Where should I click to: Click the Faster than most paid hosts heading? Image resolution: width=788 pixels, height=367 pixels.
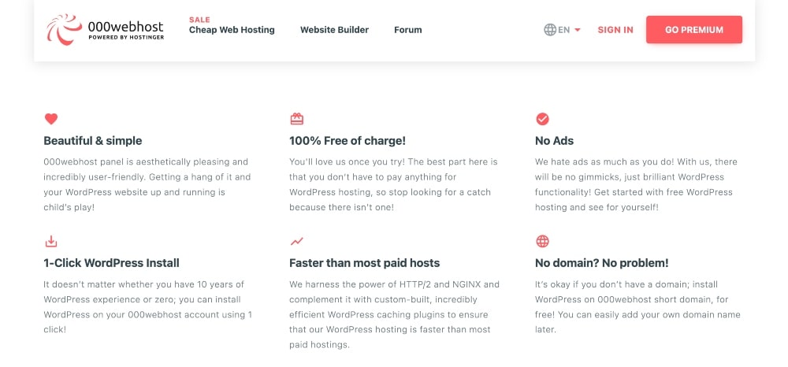click(x=364, y=263)
